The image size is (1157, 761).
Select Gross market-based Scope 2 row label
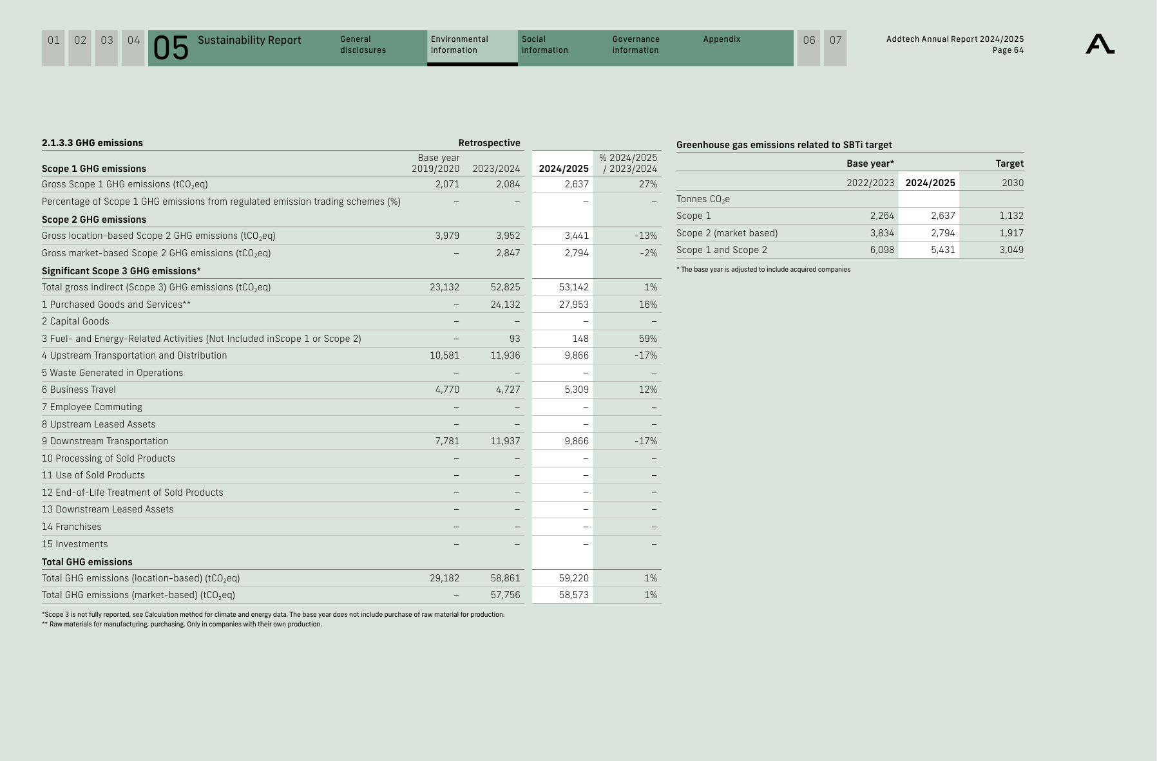[x=157, y=253]
